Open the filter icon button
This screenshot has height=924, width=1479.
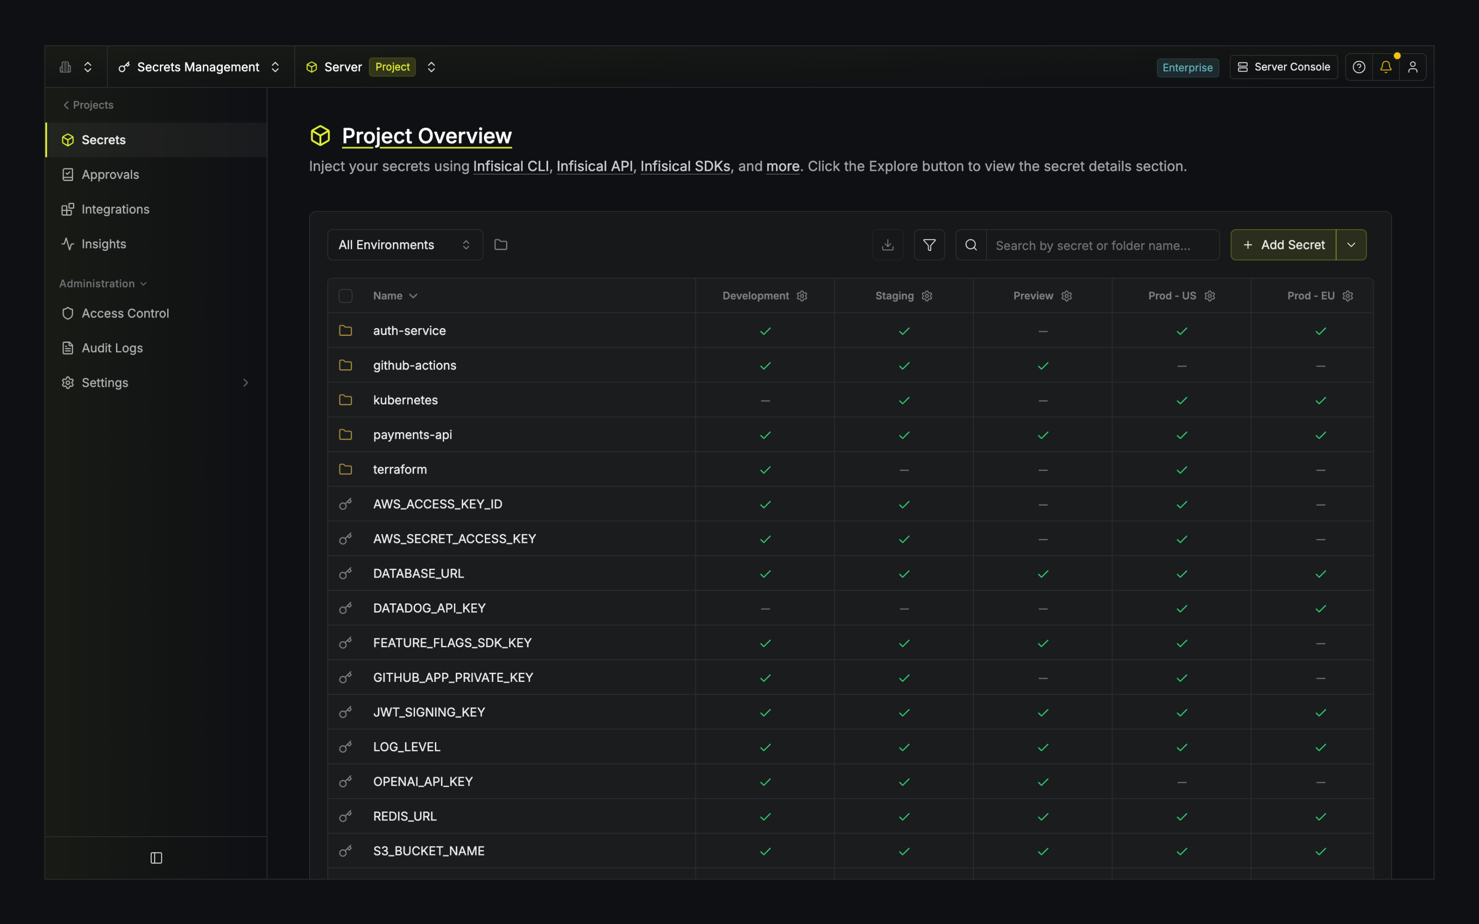[929, 245]
